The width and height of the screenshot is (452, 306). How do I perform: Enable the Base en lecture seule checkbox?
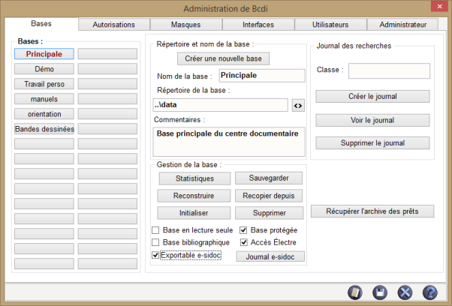pos(156,230)
